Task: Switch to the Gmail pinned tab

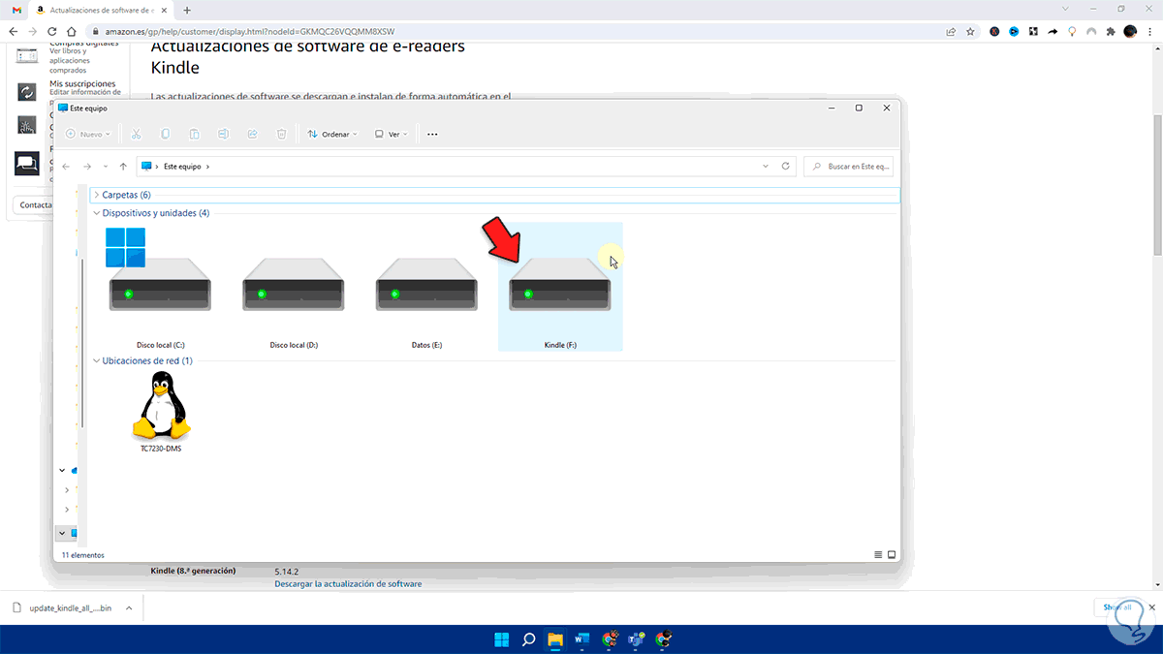Action: tap(16, 9)
